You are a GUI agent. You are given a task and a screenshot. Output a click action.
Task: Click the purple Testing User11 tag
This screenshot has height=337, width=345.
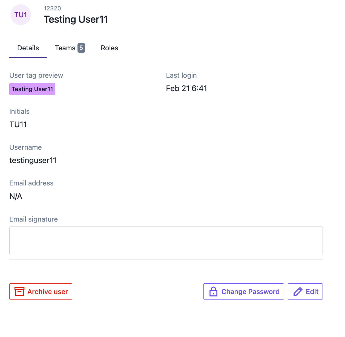click(32, 89)
